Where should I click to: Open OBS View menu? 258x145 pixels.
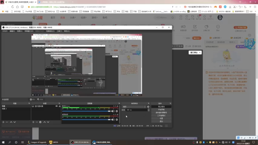[x=20, y=31]
